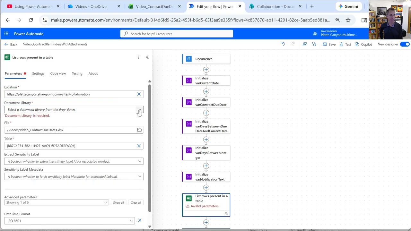Save the flow
The height and width of the screenshot is (231, 411).
coord(329,44)
